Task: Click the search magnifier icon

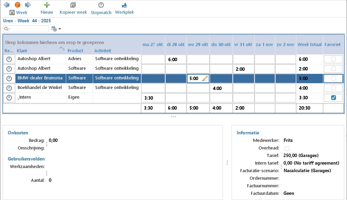Action: click(6, 29)
